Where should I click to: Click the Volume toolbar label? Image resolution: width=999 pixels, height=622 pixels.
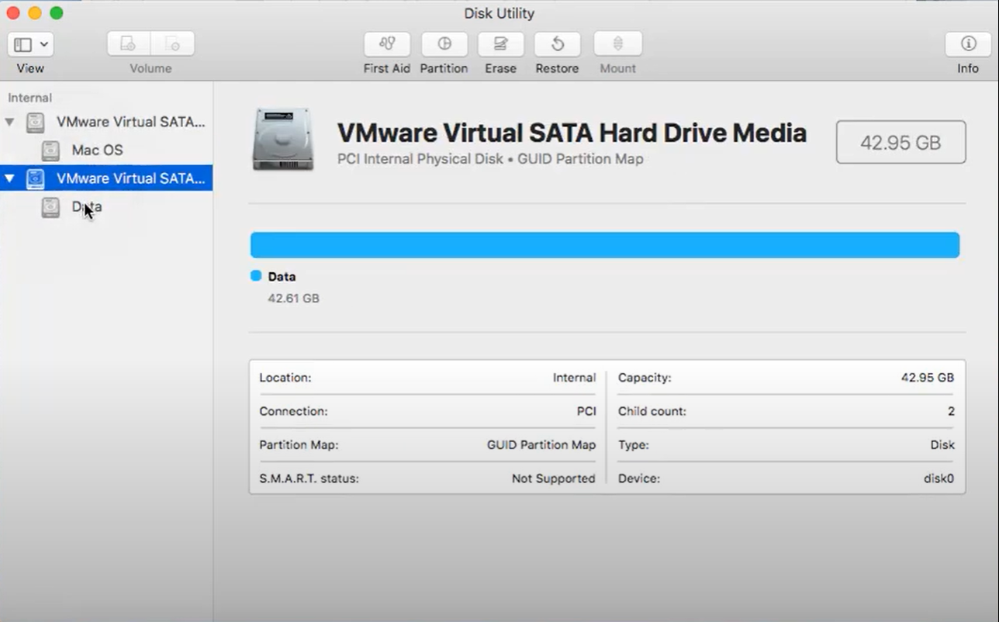pos(150,68)
